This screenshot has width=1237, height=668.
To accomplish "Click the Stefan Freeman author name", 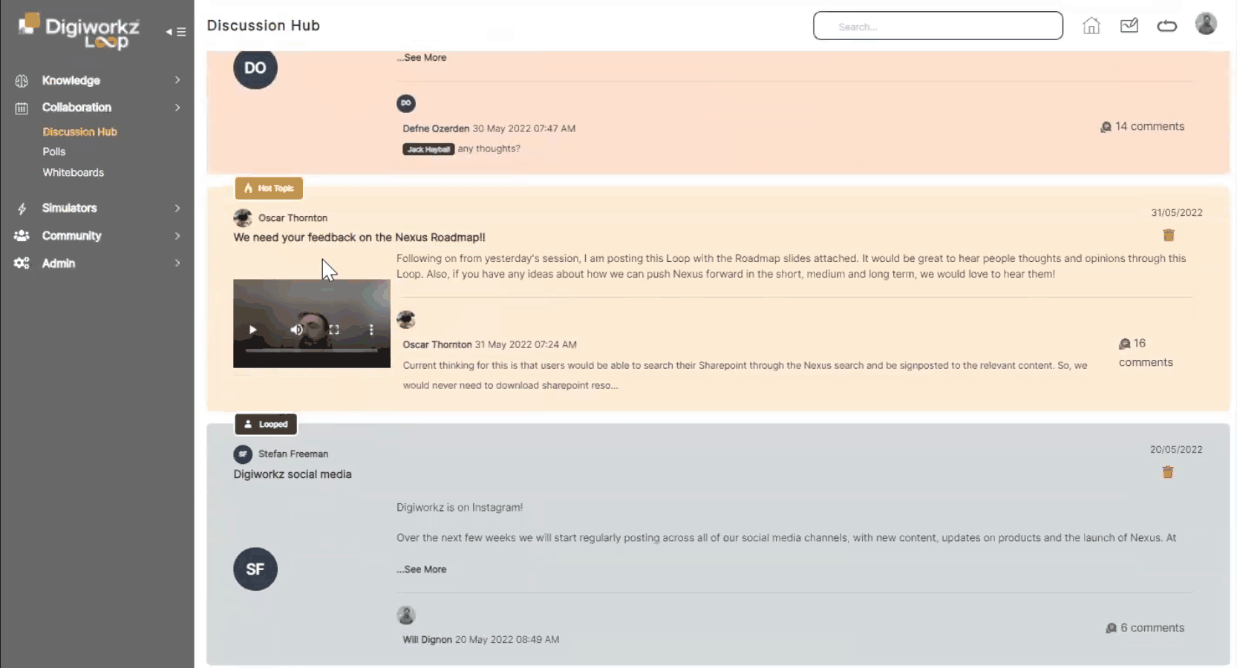I will click(293, 453).
